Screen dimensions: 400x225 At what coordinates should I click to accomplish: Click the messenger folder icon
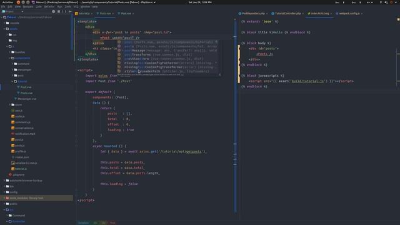pos(16,69)
